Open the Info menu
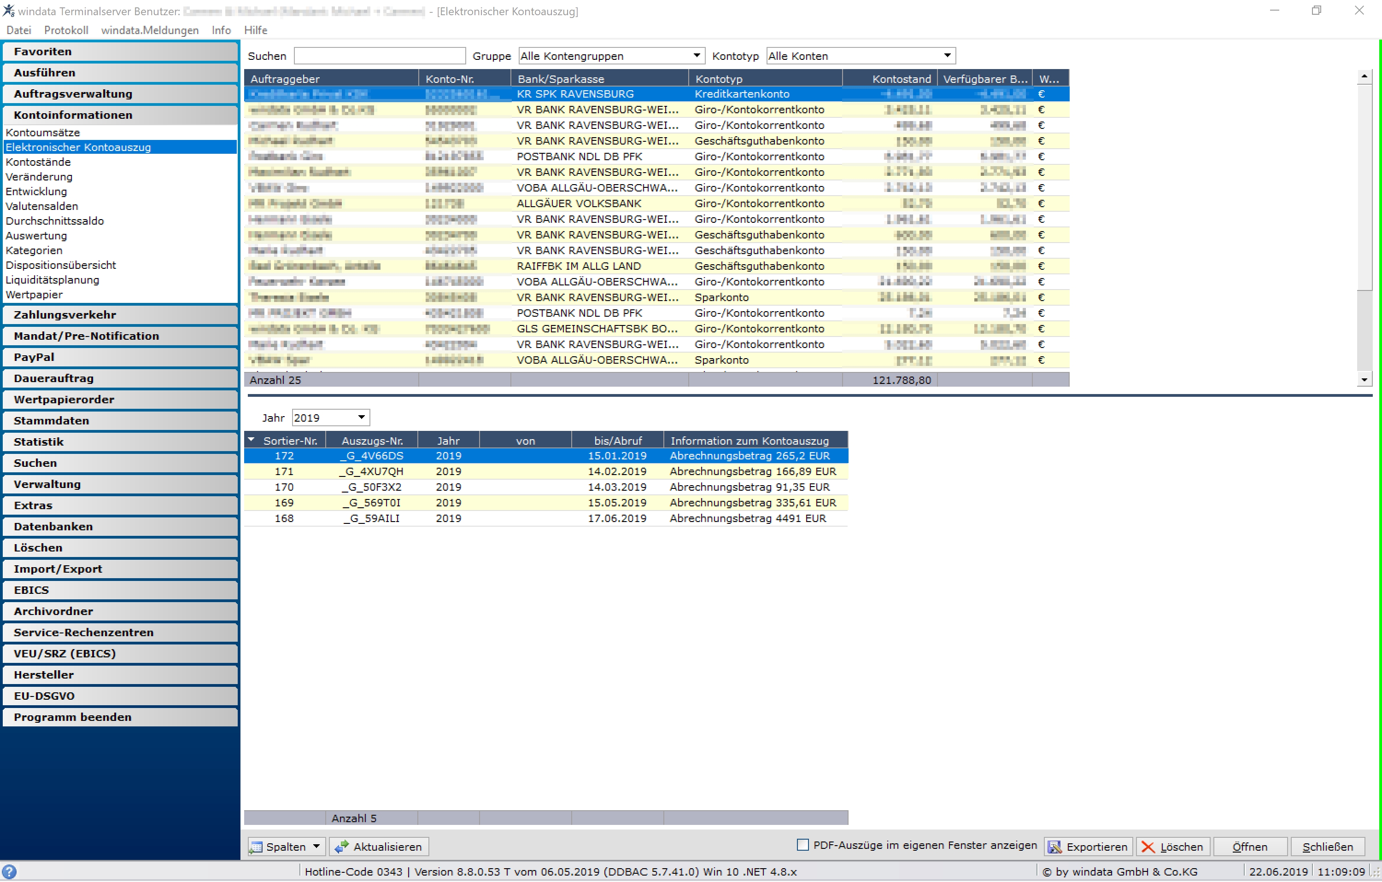 (221, 30)
